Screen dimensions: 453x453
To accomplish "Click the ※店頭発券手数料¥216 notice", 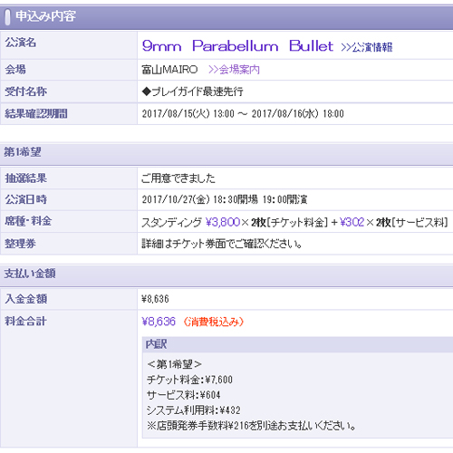I will point(251,426).
